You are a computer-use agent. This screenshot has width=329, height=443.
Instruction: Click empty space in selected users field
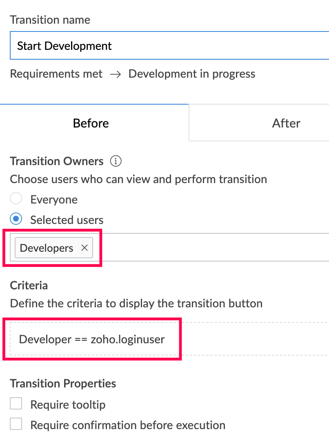point(212,248)
